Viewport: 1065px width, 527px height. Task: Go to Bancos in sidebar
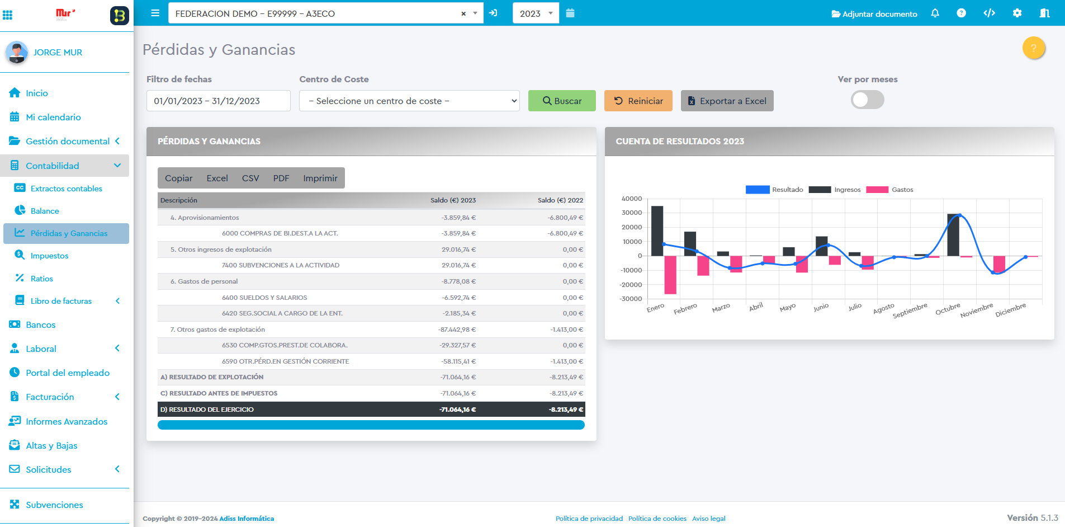point(41,325)
